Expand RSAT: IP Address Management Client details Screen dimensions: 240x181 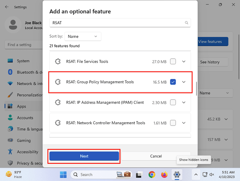point(184,102)
